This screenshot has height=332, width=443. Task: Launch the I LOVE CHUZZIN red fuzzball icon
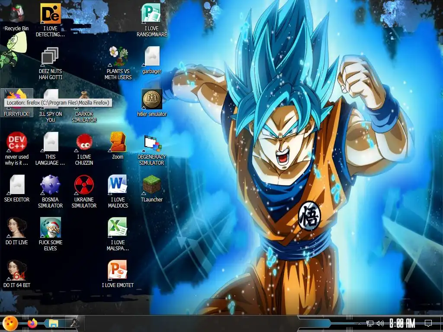84,142
